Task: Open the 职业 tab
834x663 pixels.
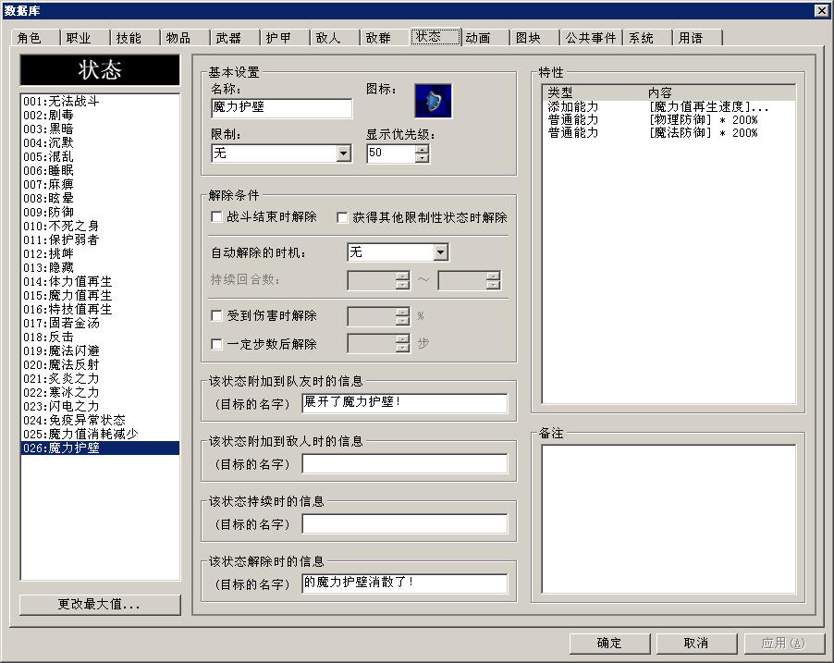Action: (x=84, y=38)
